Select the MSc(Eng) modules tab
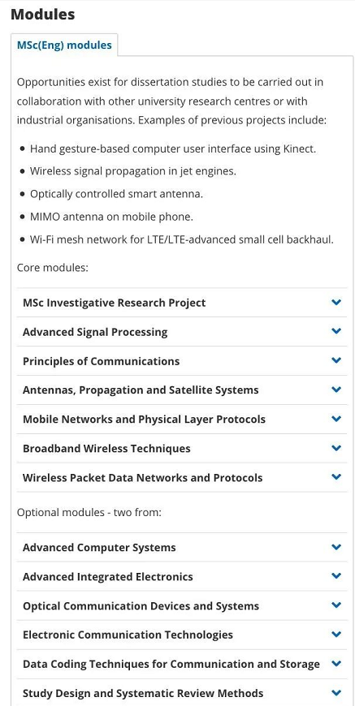This screenshot has height=706, width=355. (x=64, y=45)
